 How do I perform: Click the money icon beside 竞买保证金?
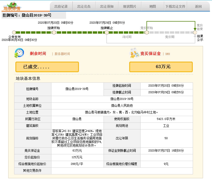pyautogui.click(x=134, y=53)
